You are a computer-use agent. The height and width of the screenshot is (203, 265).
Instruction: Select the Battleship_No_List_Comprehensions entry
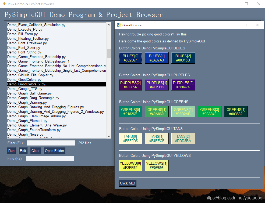(x=56, y=66)
